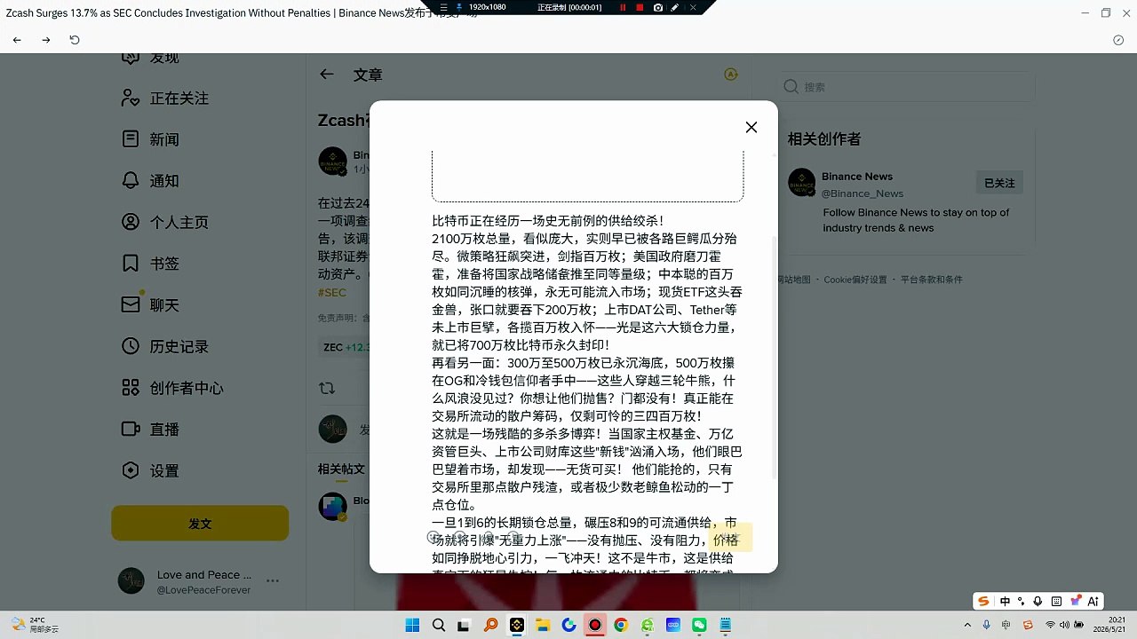Open 书签 bookmarks in sidebar
Screen dimensions: 1137x639
[150, 264]
